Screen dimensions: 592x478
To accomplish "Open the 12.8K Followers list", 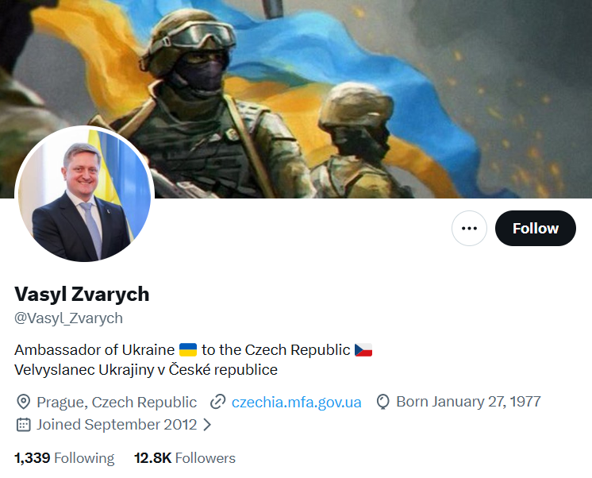I will pyautogui.click(x=185, y=458).
